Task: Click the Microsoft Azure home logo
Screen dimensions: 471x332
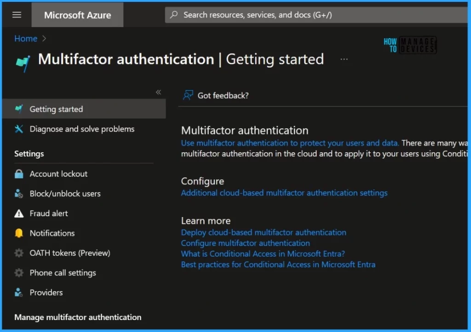Action: 77,15
